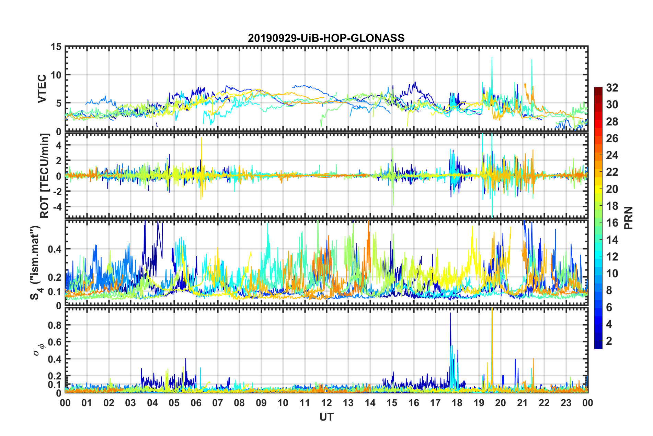Viewport: 653px width, 436px height.
Task: Click the 20 label on the PRN colorbar
Action: (612, 189)
